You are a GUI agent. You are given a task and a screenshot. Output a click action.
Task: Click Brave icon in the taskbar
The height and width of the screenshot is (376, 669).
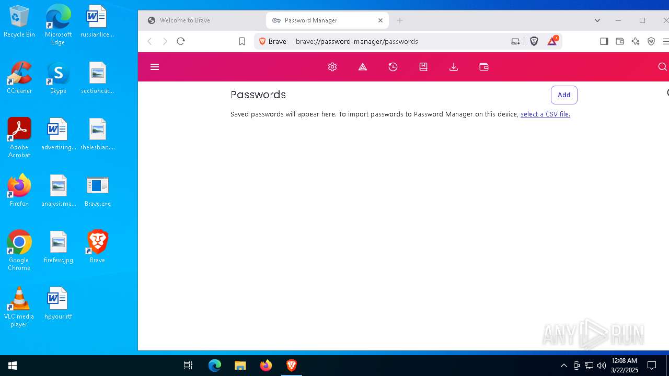291,366
